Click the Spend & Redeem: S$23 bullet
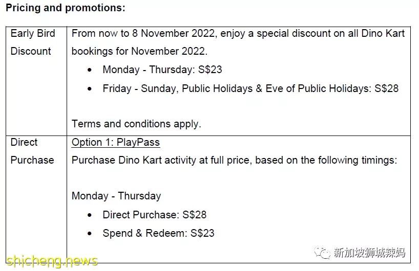 pyautogui.click(x=158, y=233)
